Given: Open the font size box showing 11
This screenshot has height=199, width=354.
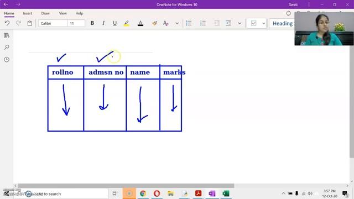Looking at the screenshot, I should [76, 23].
